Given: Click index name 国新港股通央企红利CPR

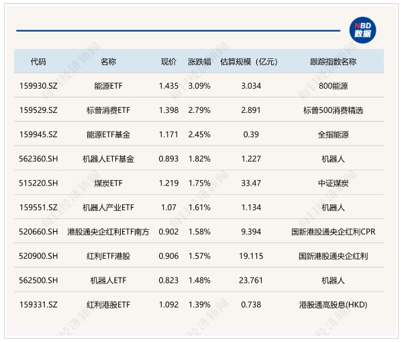Looking at the screenshot, I should point(333,232).
